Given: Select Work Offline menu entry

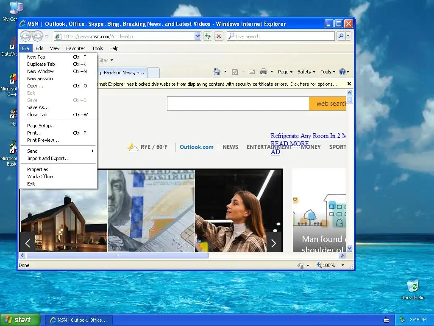Looking at the screenshot, I should point(58,177).
